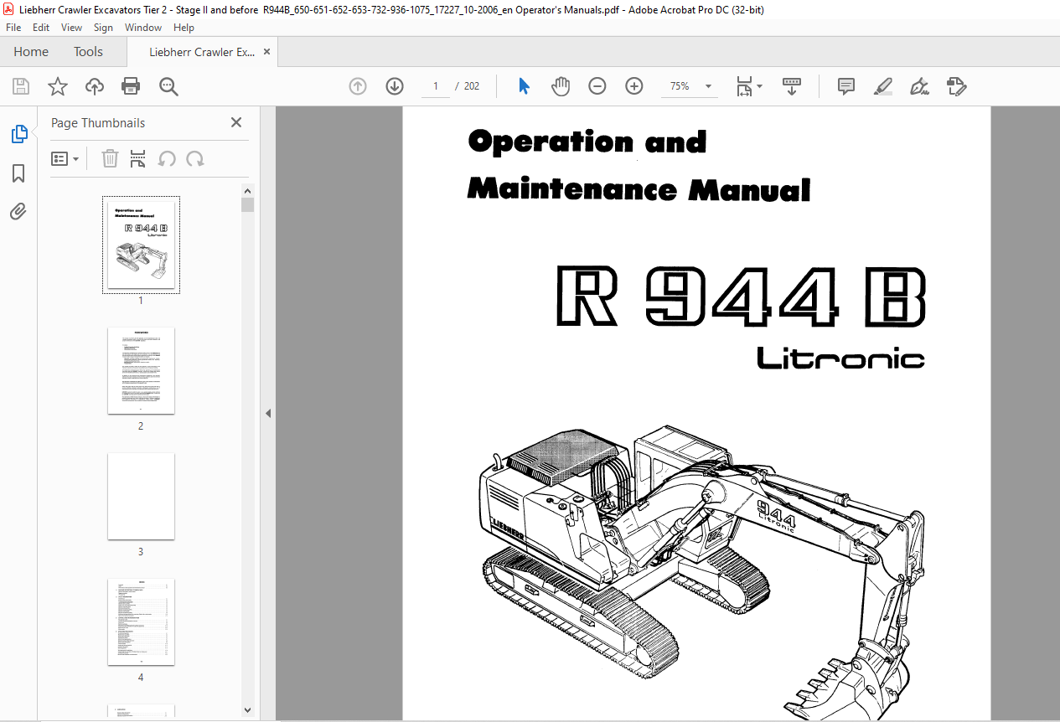Close the Page Thumbnails panel
Viewport: 1060px width, 722px height.
[x=236, y=122]
